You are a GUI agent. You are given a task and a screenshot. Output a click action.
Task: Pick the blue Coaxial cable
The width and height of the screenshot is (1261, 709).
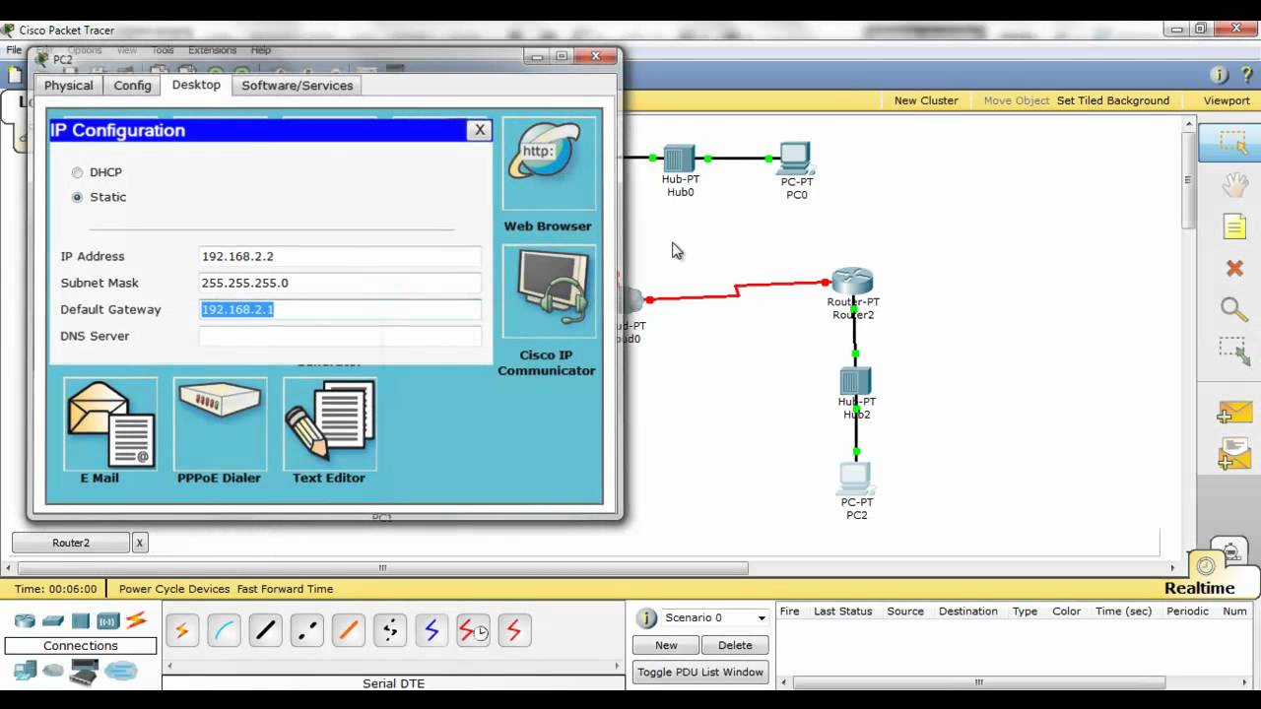click(431, 630)
